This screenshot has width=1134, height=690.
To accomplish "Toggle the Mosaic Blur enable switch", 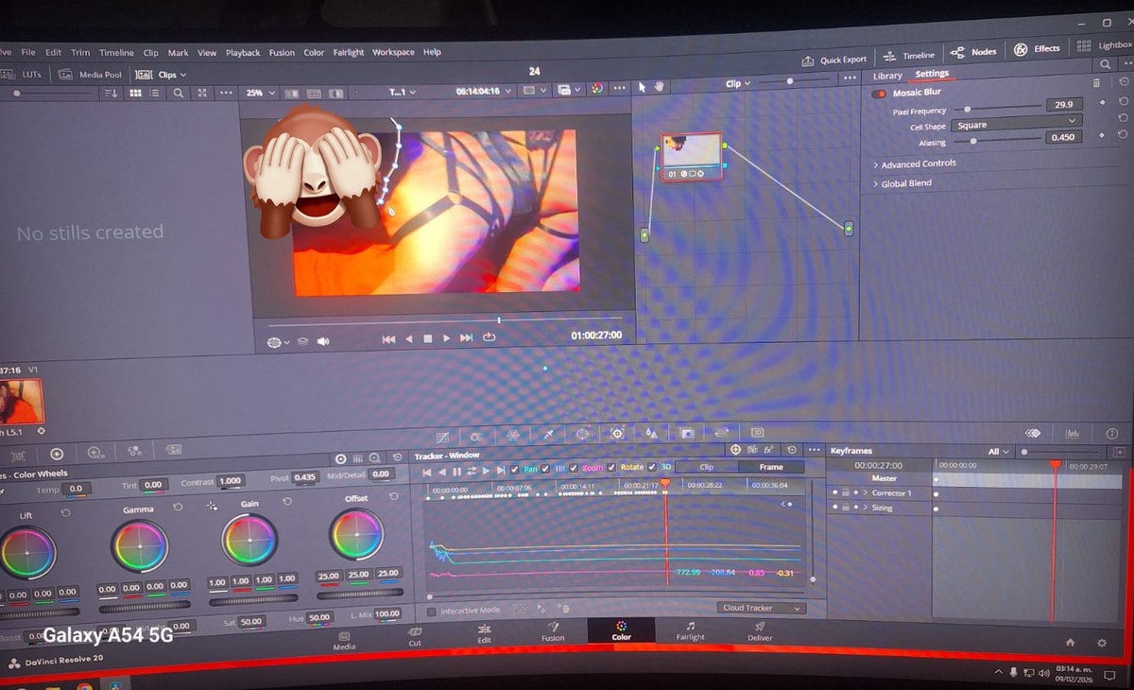I will [880, 94].
